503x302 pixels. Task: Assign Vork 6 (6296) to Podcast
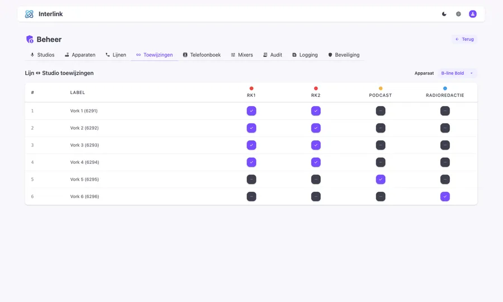[x=381, y=196]
